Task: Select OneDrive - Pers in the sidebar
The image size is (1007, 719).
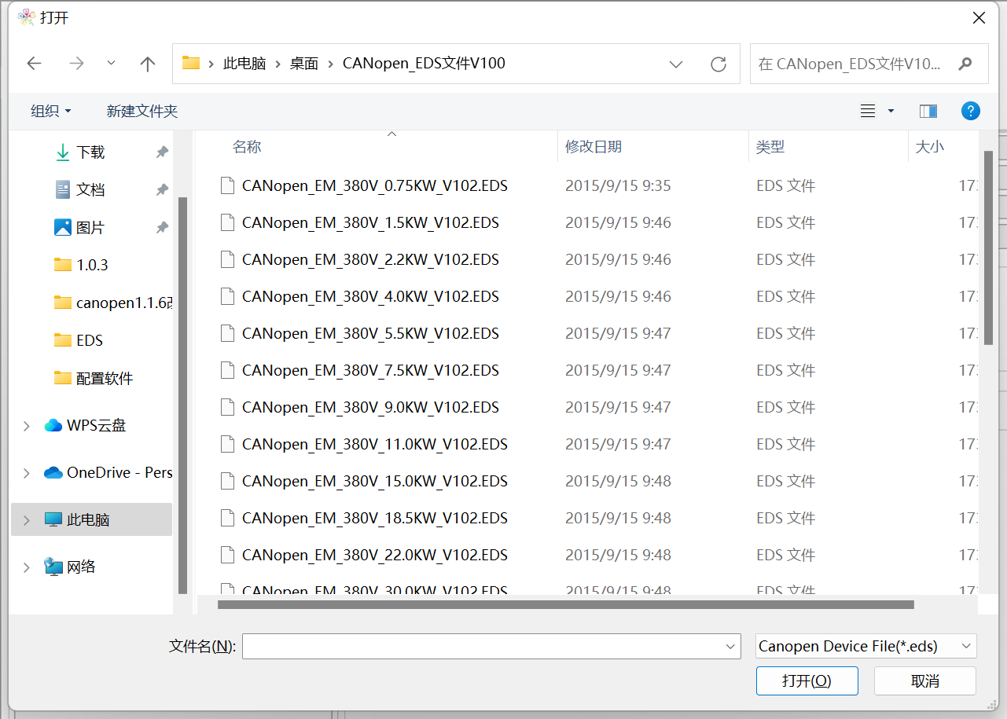Action: (x=108, y=472)
